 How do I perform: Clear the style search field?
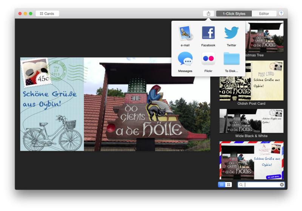pyautogui.click(x=282, y=185)
